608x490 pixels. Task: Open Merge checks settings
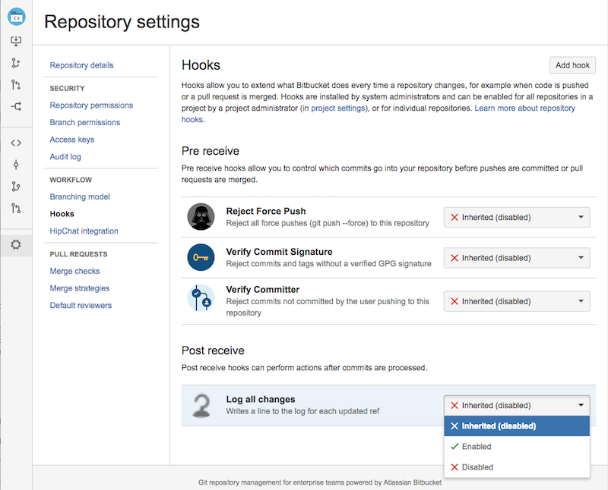(x=74, y=272)
